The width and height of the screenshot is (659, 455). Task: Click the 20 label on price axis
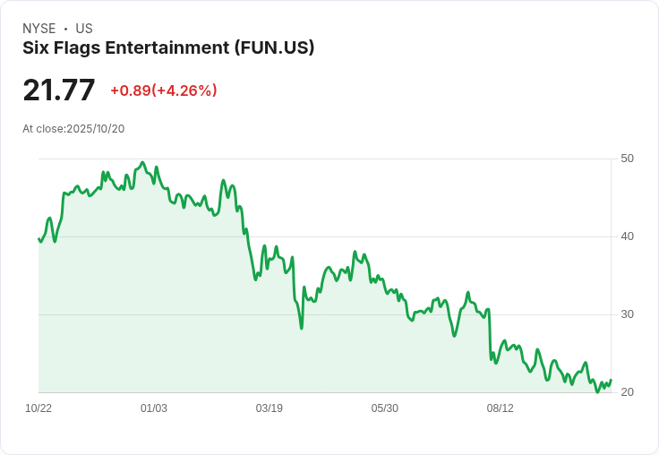click(x=627, y=392)
